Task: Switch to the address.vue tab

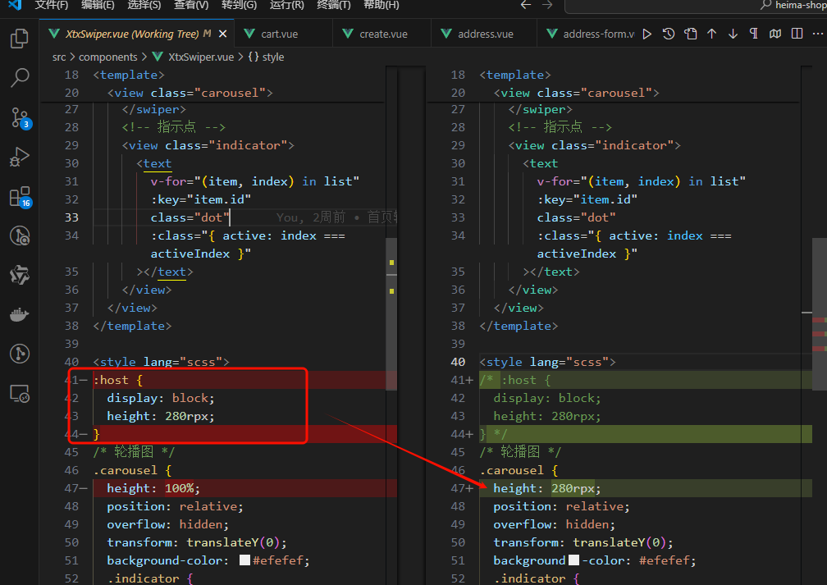Action: [485, 34]
